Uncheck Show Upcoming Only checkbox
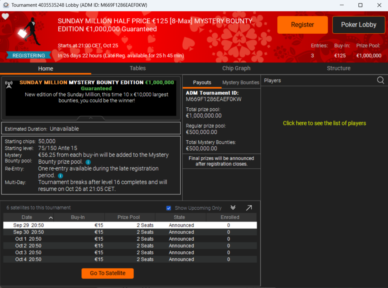This screenshot has width=388, height=288. [169, 208]
